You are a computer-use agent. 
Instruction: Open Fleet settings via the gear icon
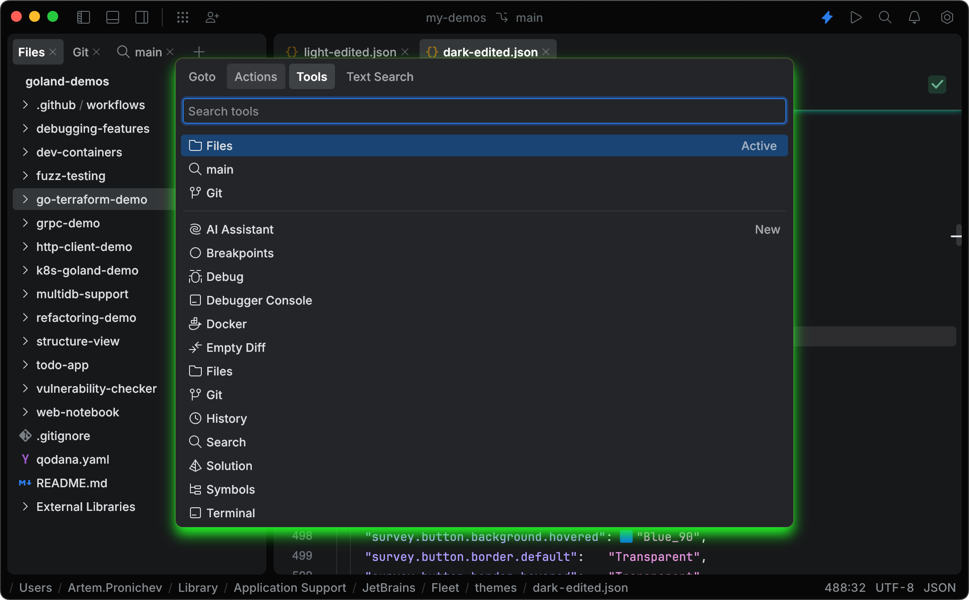[x=947, y=17]
